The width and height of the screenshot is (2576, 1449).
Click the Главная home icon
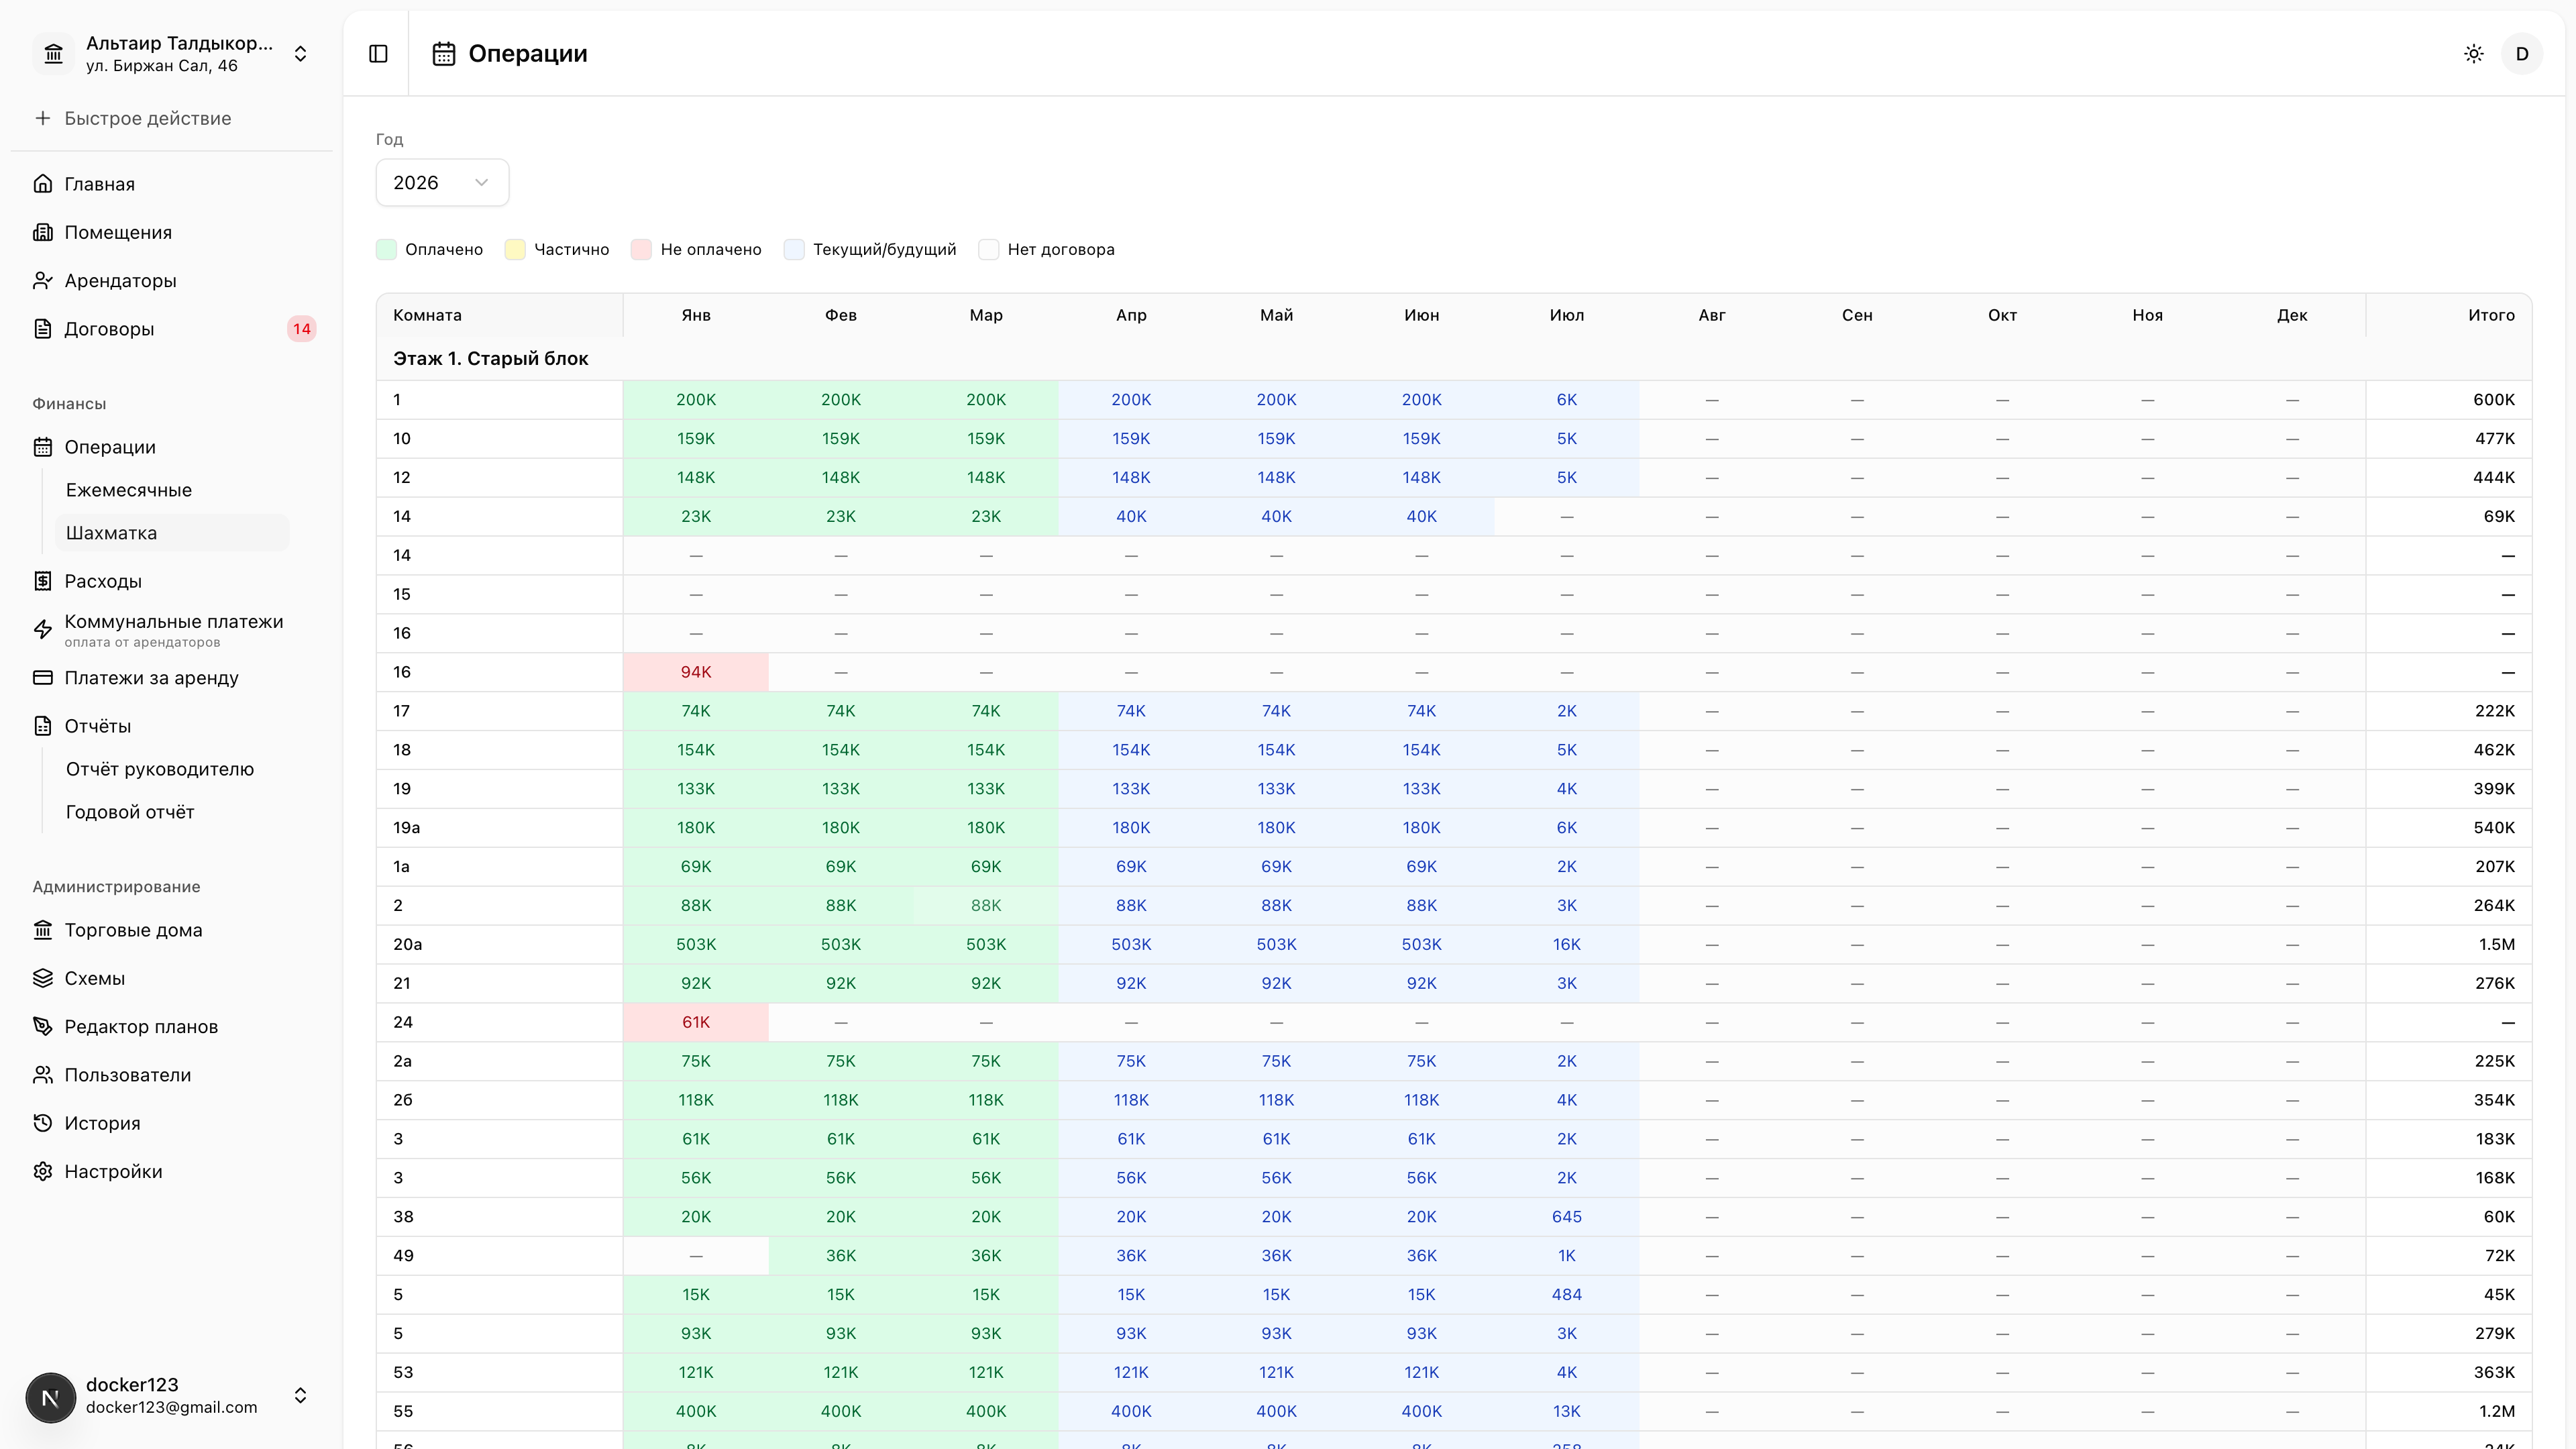tap(43, 184)
